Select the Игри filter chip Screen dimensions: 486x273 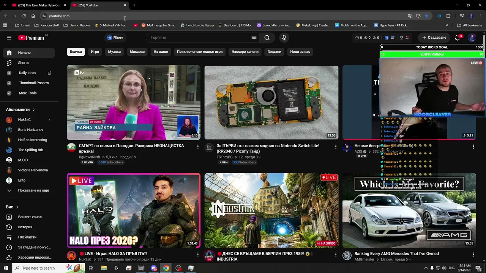pos(95,52)
